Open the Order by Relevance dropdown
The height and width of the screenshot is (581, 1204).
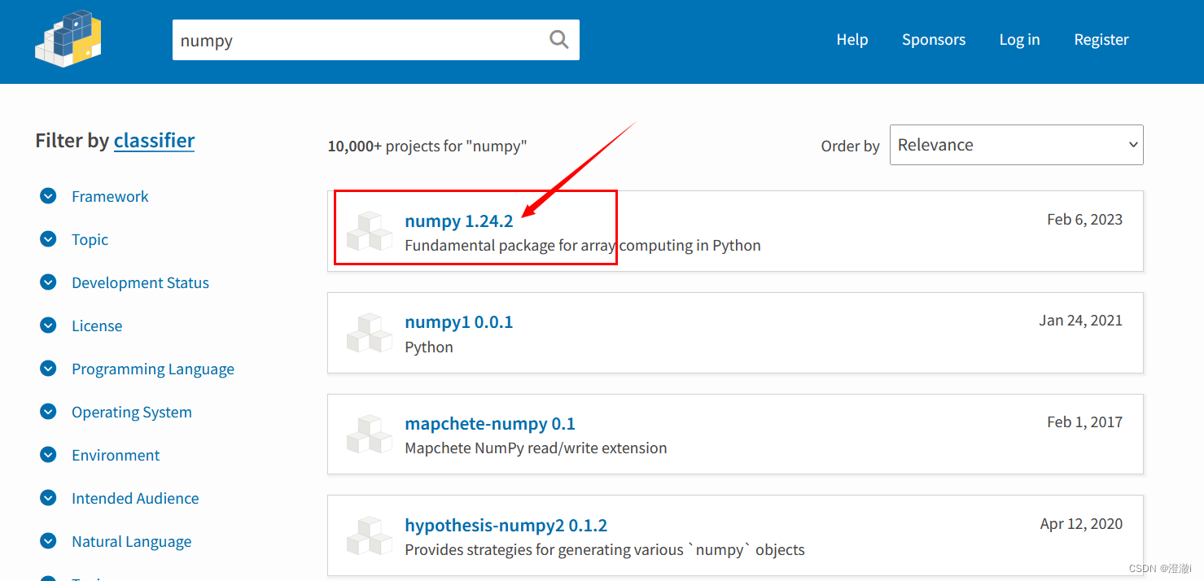point(1016,145)
